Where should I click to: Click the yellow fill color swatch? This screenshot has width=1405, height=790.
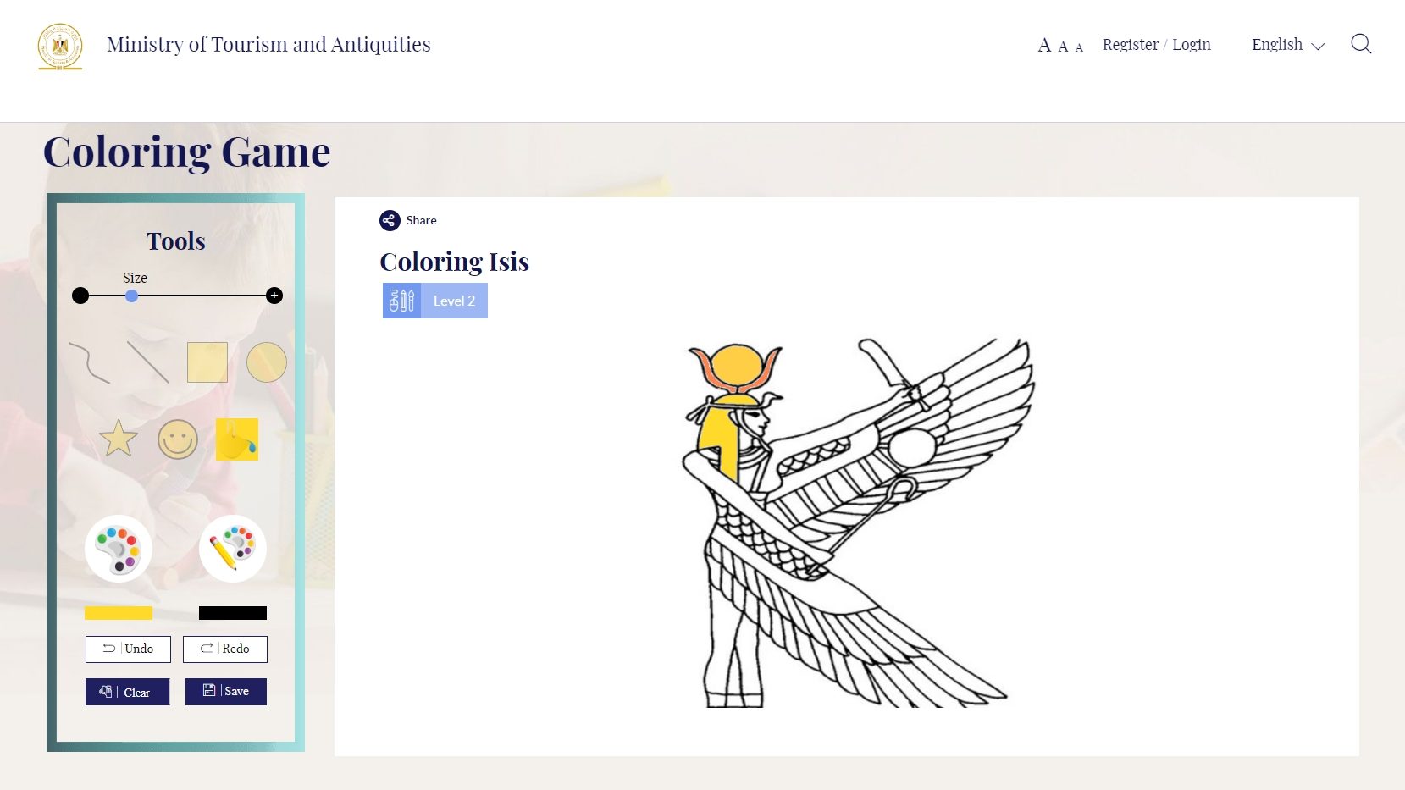(x=119, y=613)
